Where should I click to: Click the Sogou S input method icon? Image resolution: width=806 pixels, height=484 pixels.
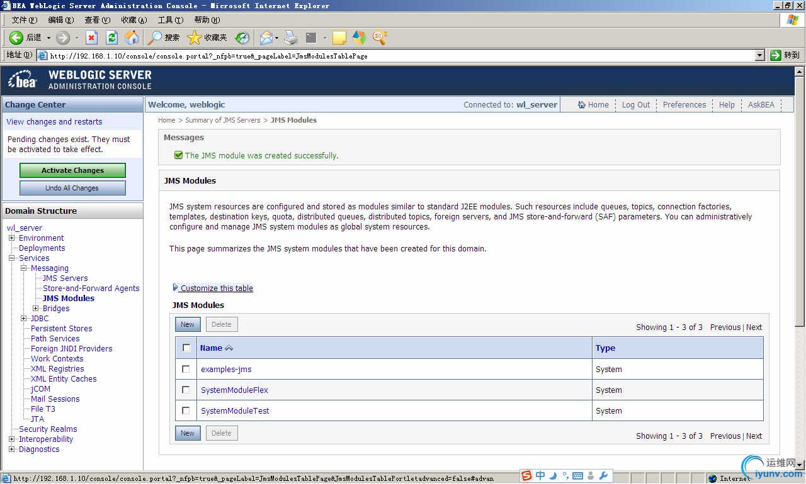coord(526,476)
